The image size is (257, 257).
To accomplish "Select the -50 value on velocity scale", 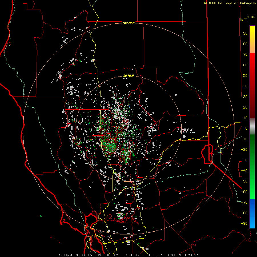I will pyautogui.click(x=244, y=181).
